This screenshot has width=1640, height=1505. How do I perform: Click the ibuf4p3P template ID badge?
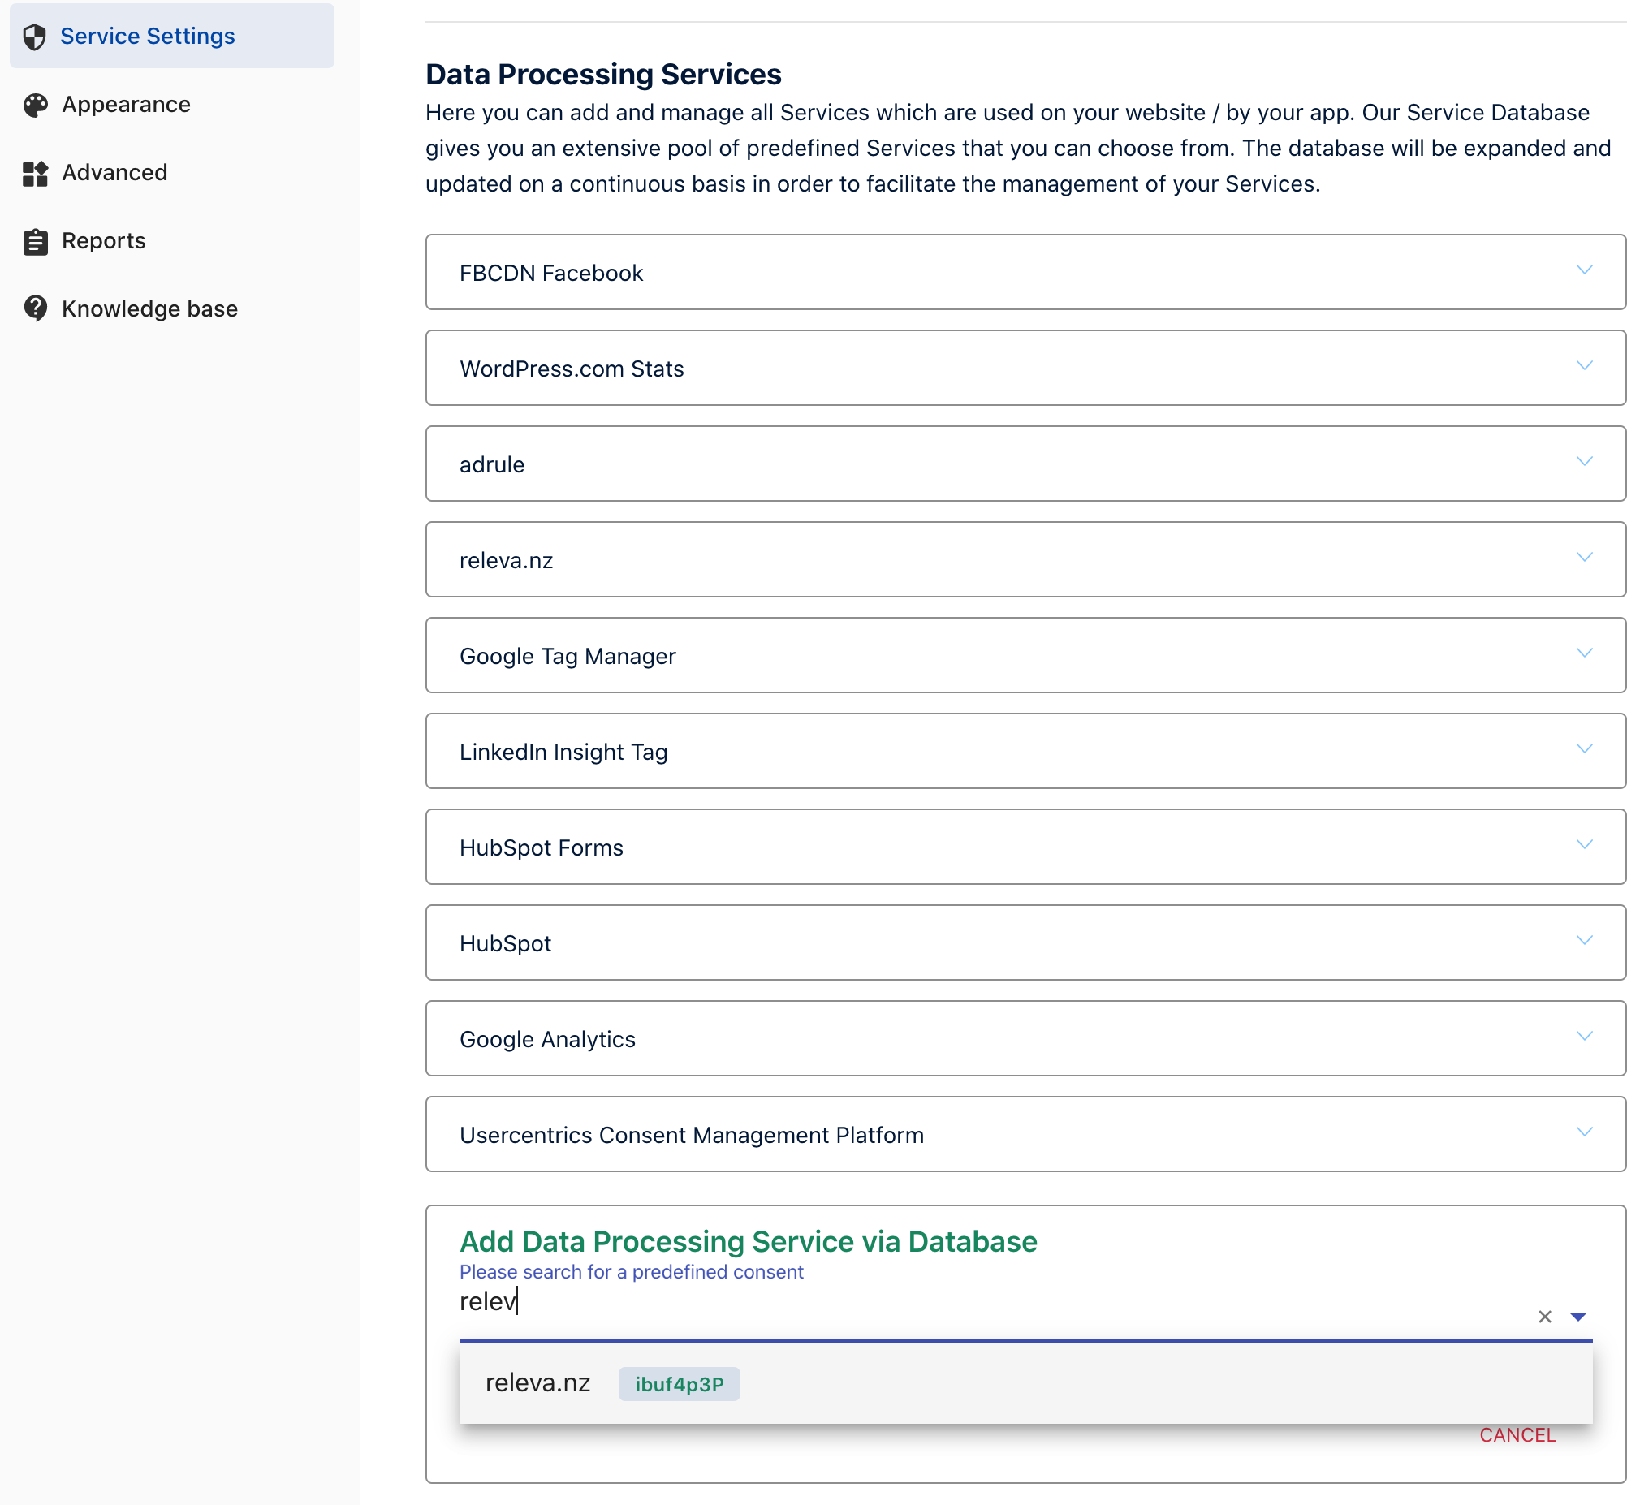tap(679, 1385)
